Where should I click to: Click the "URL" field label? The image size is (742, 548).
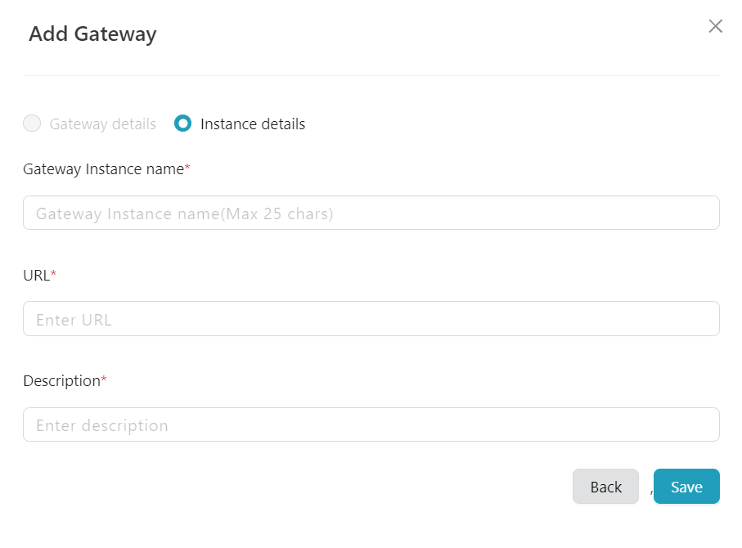click(x=36, y=276)
